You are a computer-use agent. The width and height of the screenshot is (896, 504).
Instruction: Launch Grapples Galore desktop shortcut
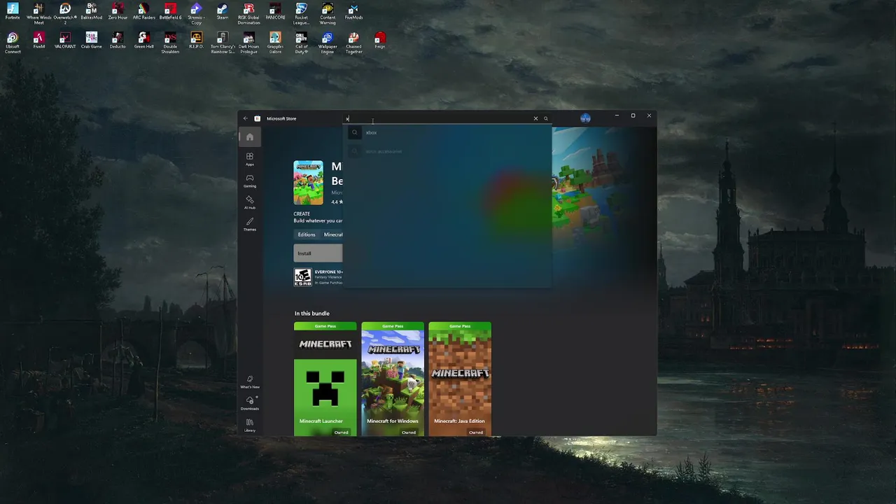[275, 43]
